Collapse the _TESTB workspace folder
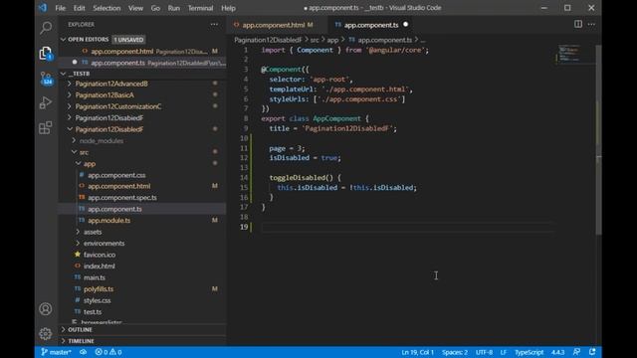The height and width of the screenshot is (358, 637). [79, 74]
